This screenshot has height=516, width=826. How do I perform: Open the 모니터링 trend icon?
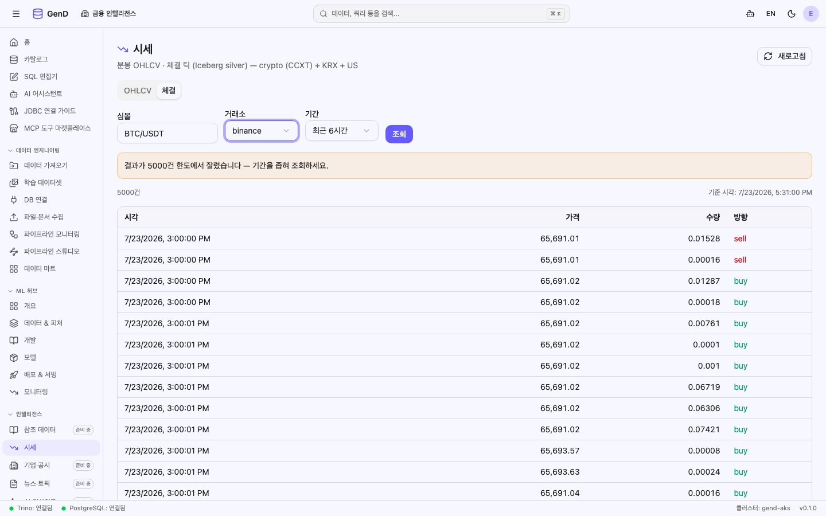[x=14, y=392]
